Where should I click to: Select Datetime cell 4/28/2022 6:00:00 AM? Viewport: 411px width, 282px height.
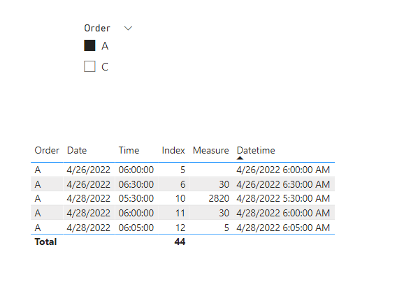(283, 213)
